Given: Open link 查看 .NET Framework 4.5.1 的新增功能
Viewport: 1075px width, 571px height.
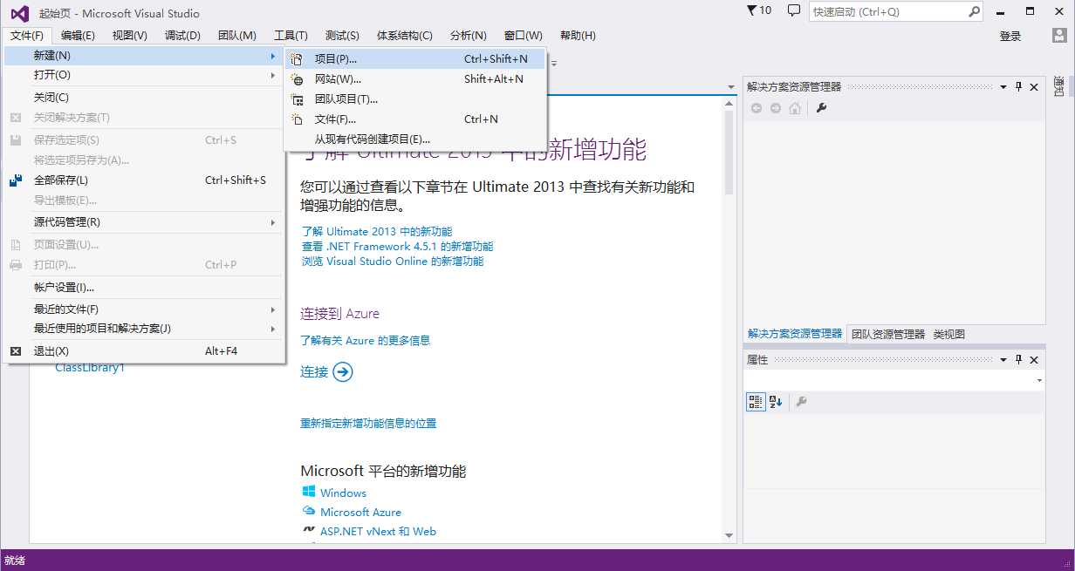Looking at the screenshot, I should (x=397, y=247).
